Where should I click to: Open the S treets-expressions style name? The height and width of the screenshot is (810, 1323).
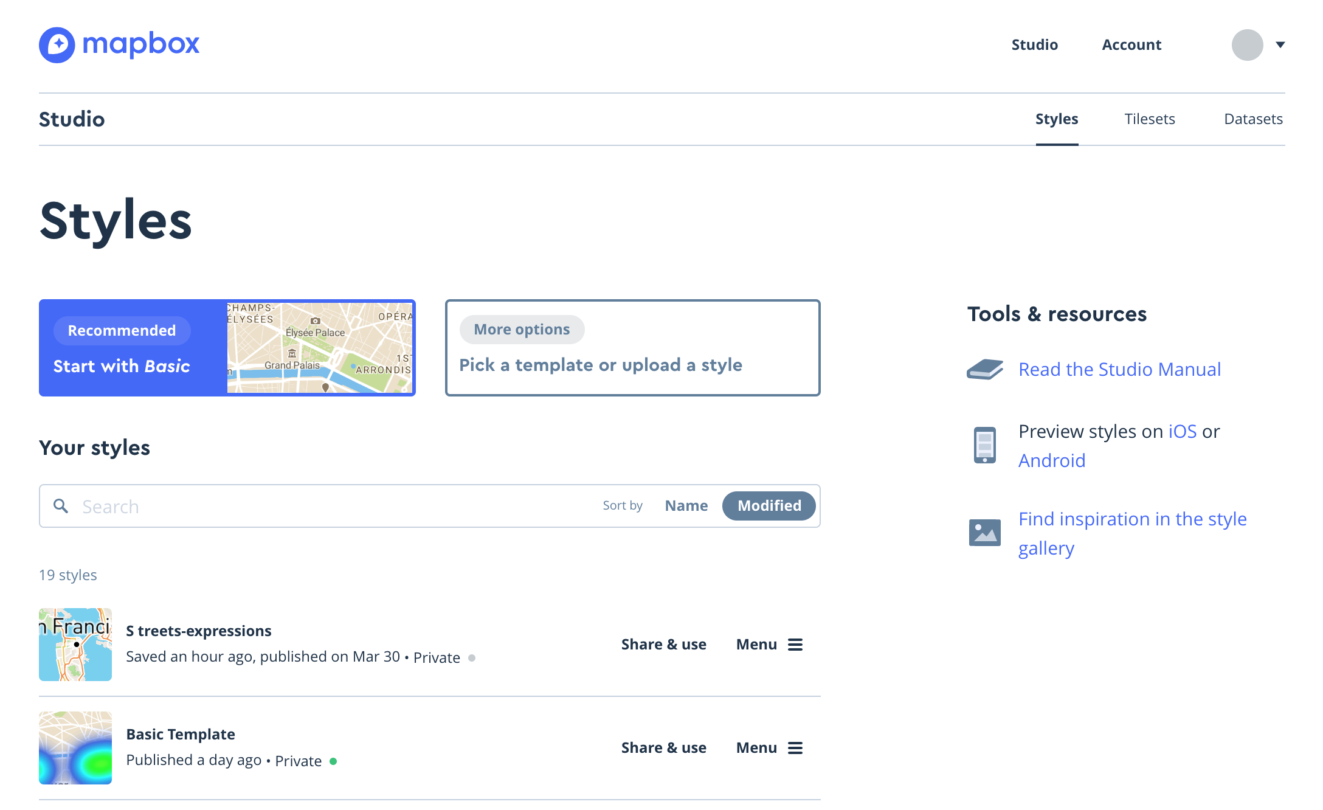(199, 631)
